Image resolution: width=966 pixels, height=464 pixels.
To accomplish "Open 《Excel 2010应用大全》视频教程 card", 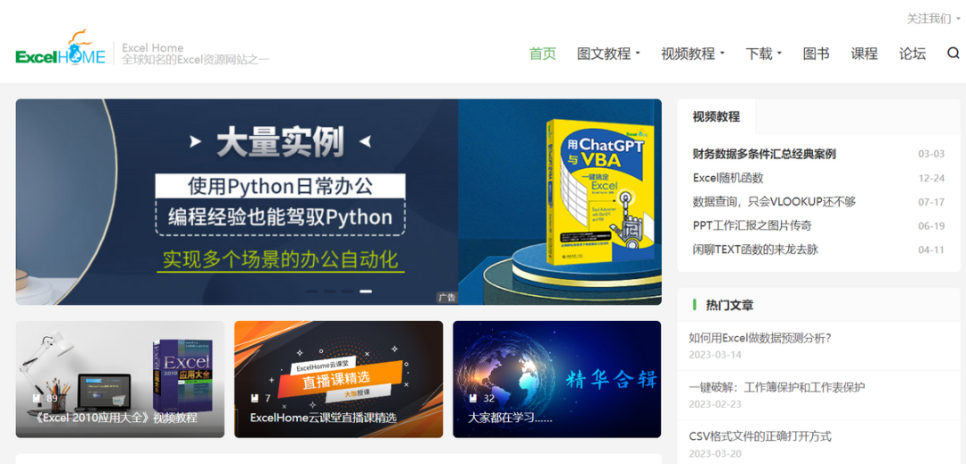I will pyautogui.click(x=120, y=379).
